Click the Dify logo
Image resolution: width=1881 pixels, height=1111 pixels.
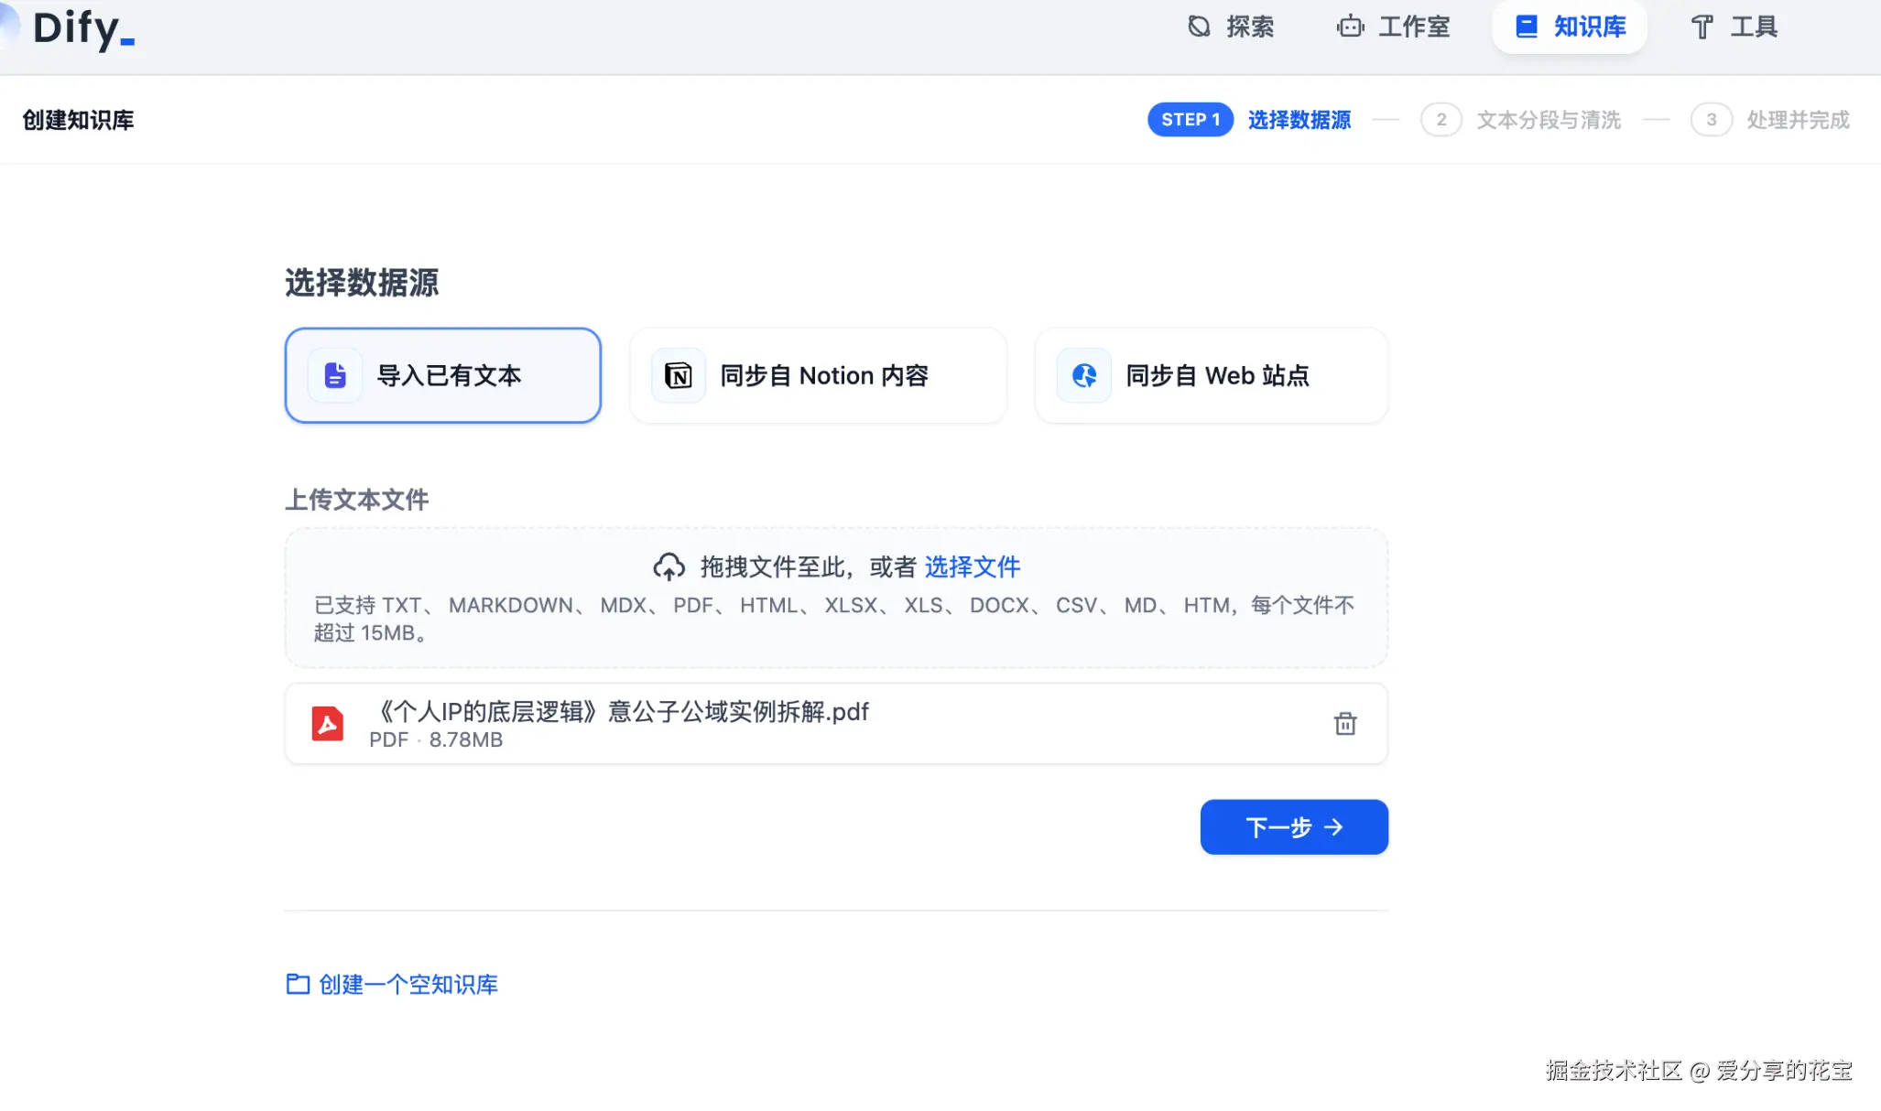[x=82, y=28]
